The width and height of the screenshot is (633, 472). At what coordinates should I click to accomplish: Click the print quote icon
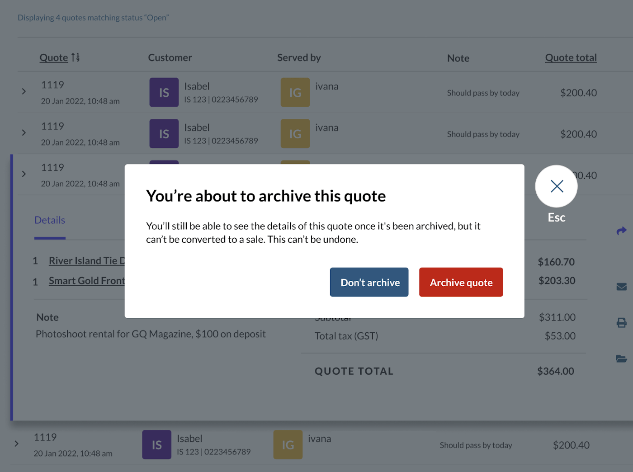621,323
